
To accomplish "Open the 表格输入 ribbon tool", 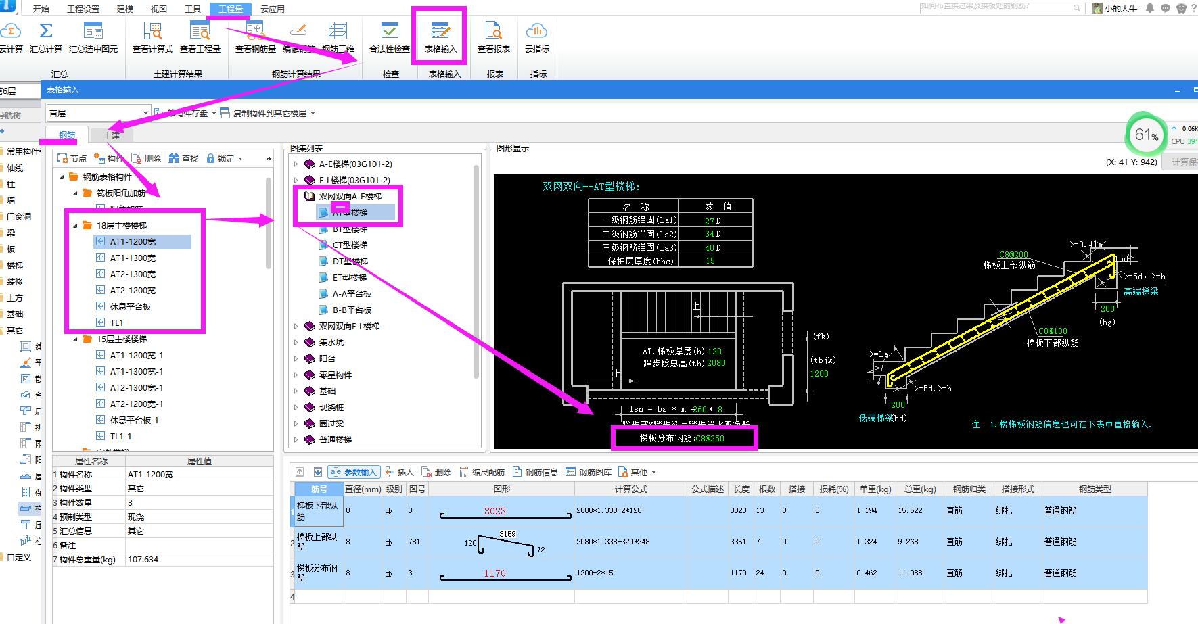I will pos(440,38).
